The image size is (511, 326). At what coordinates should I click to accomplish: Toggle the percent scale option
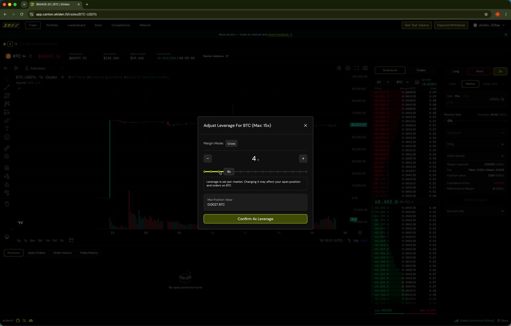click(349, 240)
